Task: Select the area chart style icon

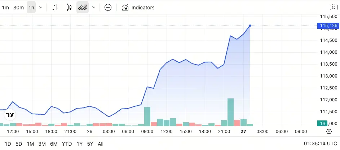Action: pyautogui.click(x=83, y=7)
